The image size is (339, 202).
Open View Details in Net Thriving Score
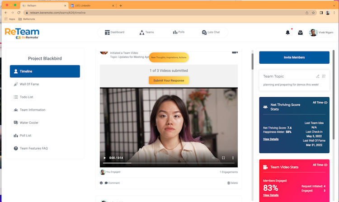tap(271, 139)
